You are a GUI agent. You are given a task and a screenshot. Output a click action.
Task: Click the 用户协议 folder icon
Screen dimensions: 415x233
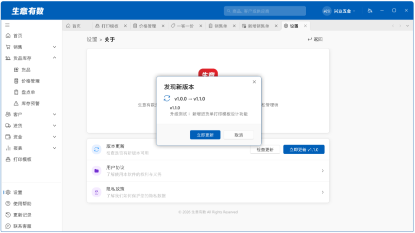[97, 171]
